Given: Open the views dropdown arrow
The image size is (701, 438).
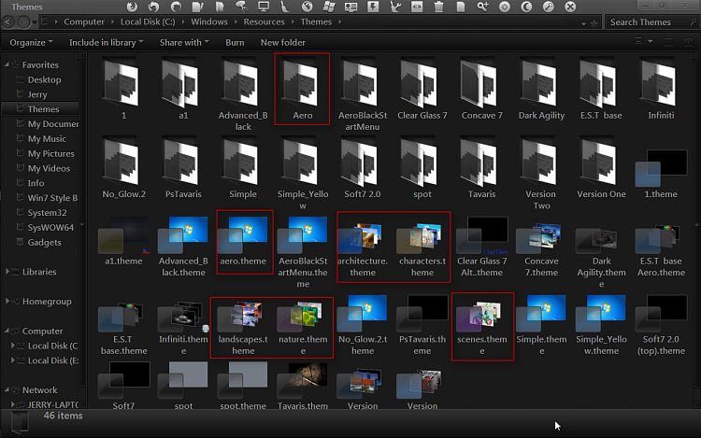Looking at the screenshot, I should (651, 41).
